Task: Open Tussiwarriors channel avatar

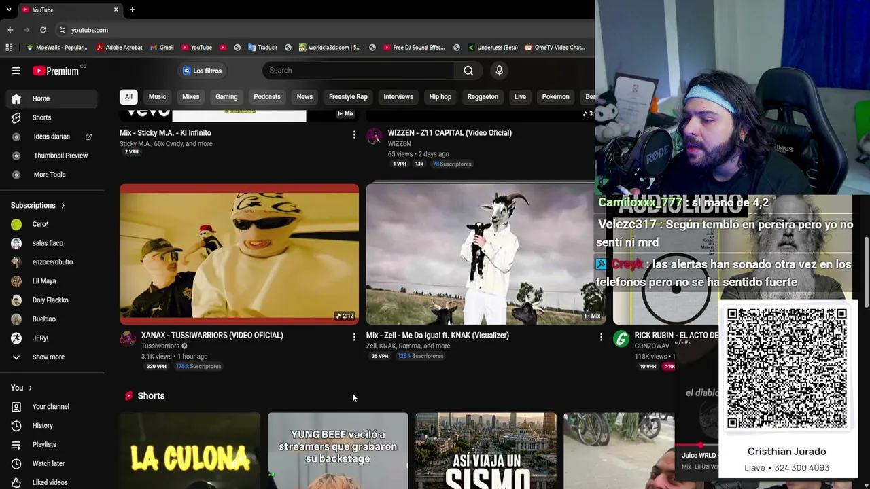Action: [128, 338]
